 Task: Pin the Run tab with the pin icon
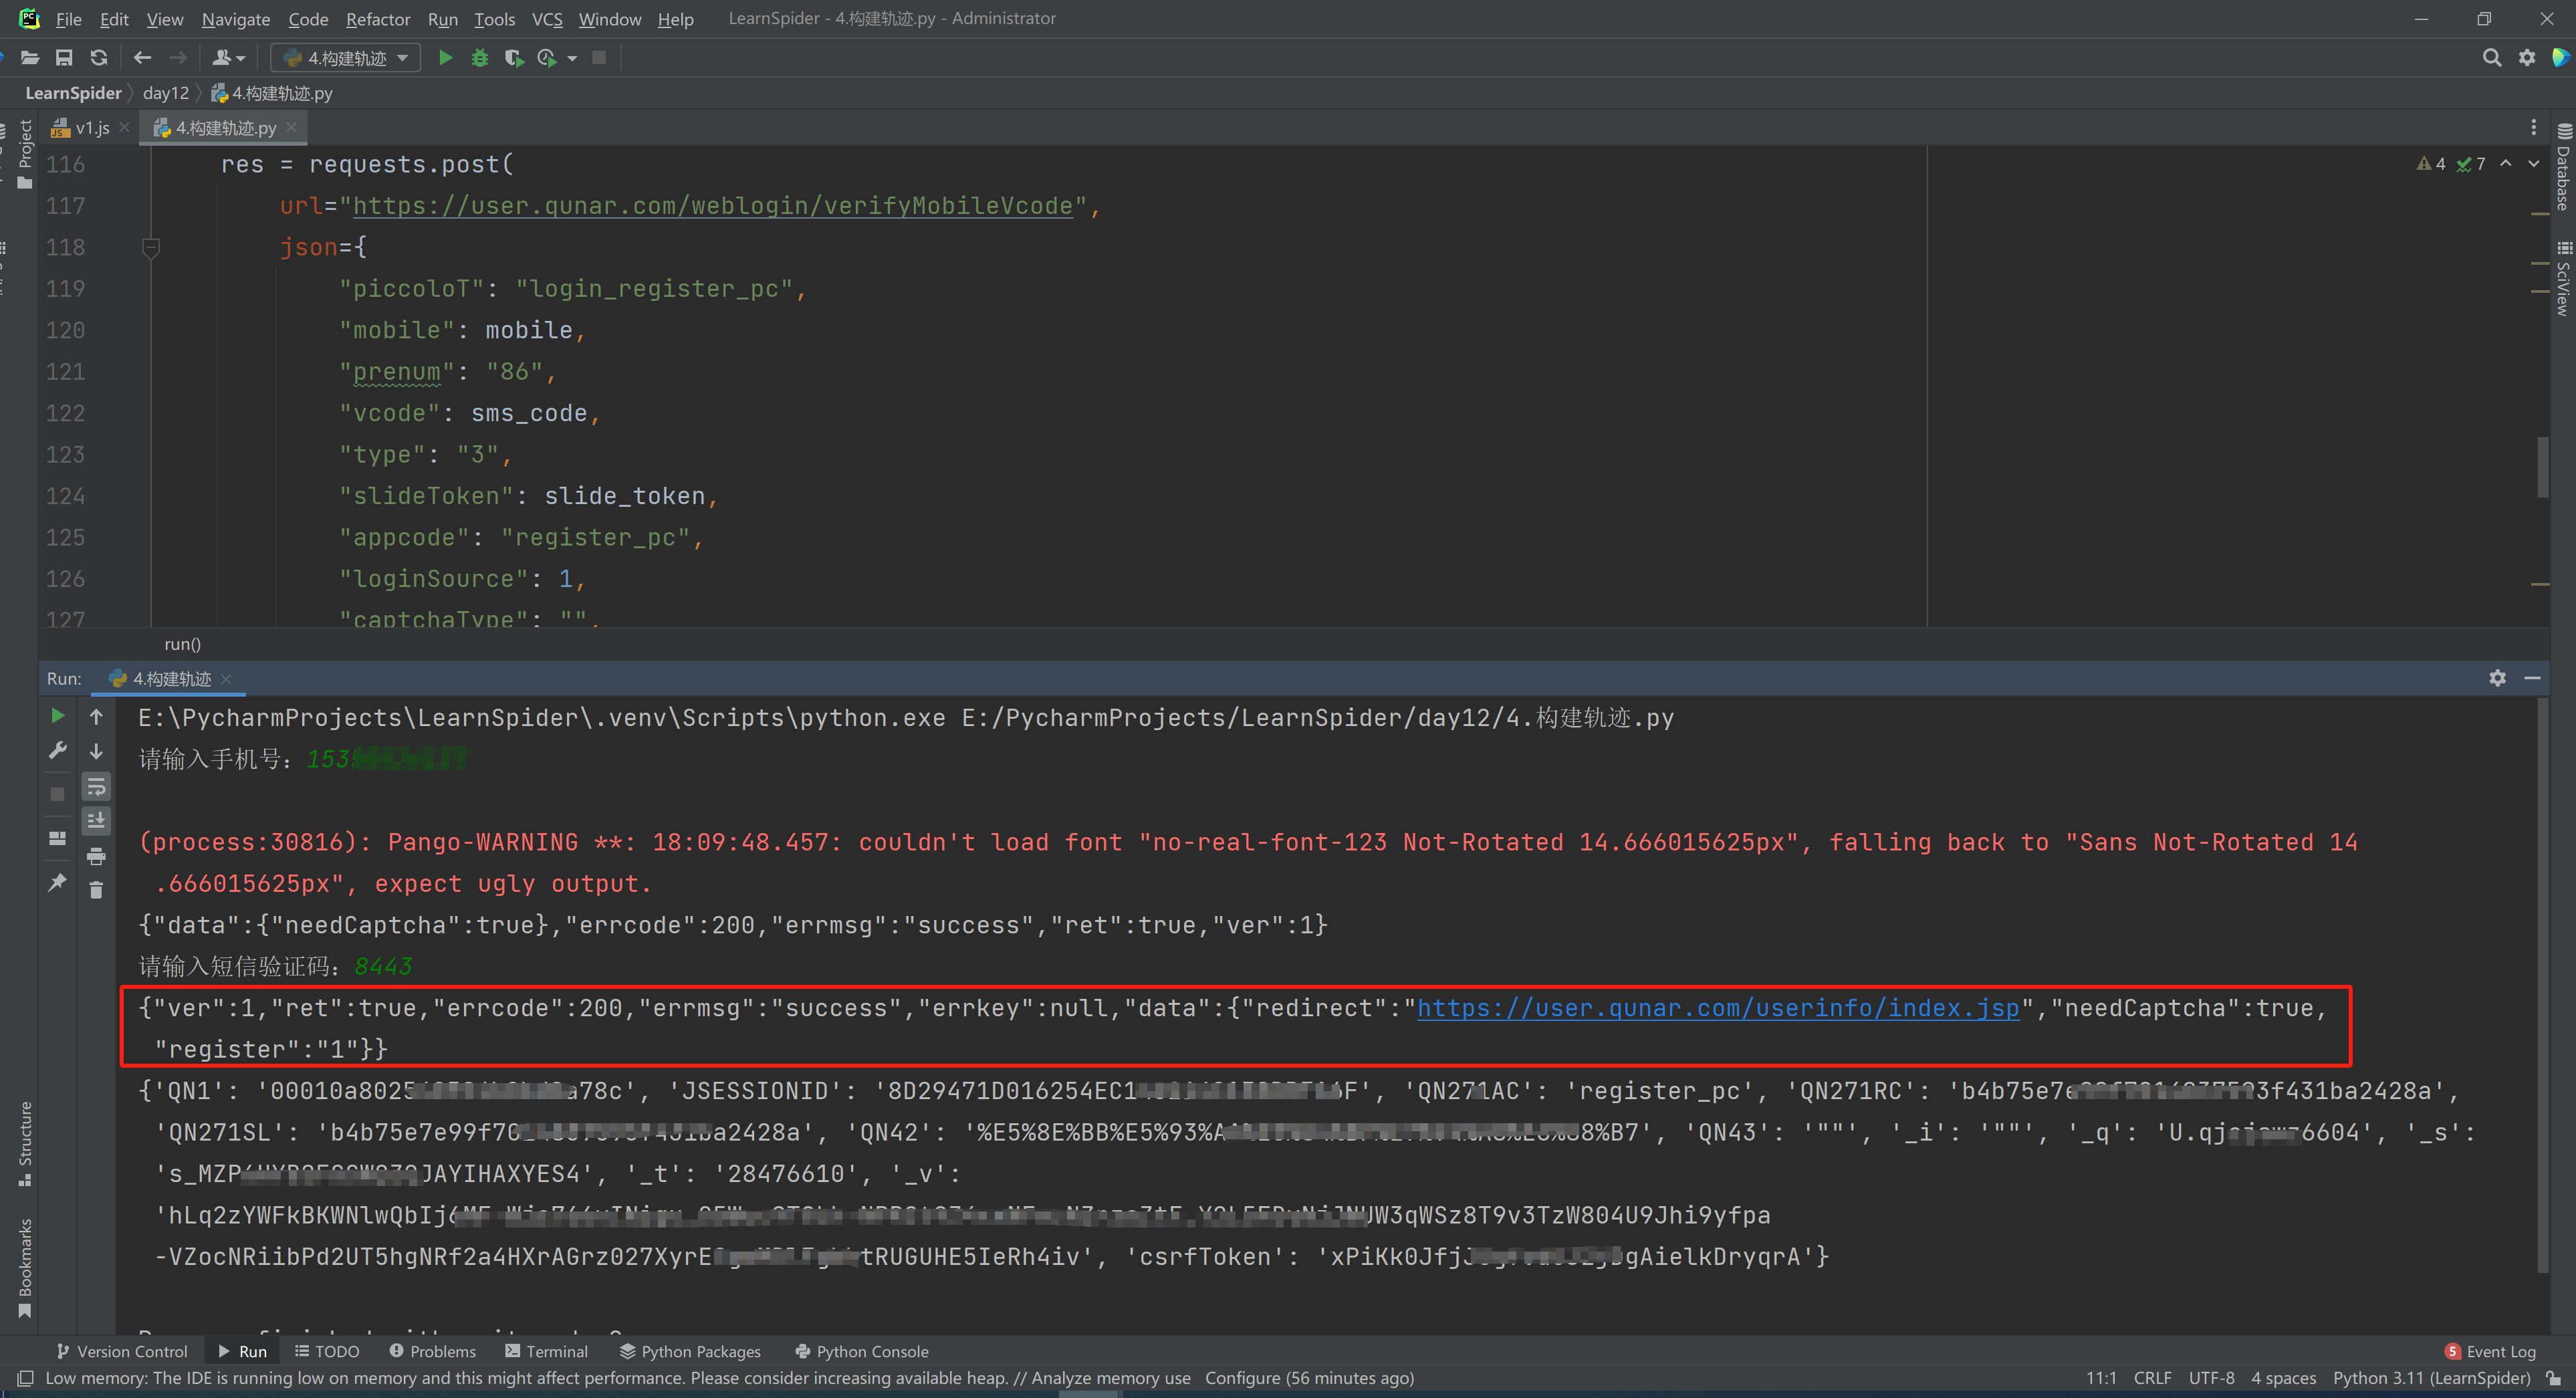point(58,882)
